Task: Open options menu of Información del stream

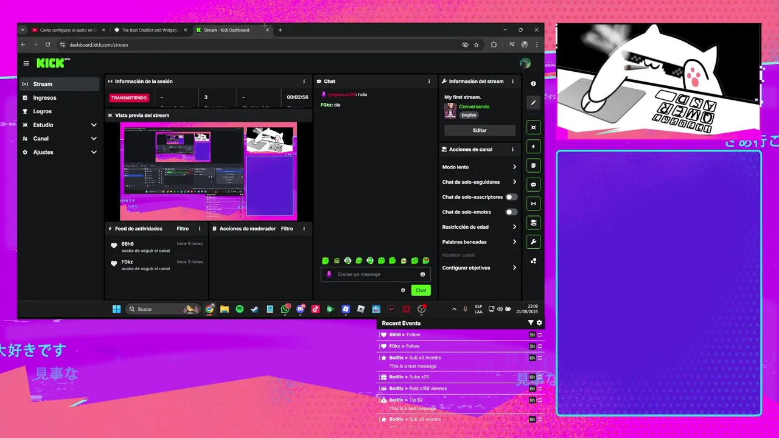Action: (512, 82)
